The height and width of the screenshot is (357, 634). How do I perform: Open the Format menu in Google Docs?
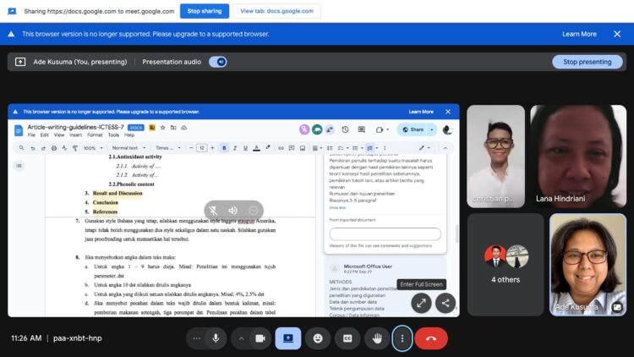95,135
